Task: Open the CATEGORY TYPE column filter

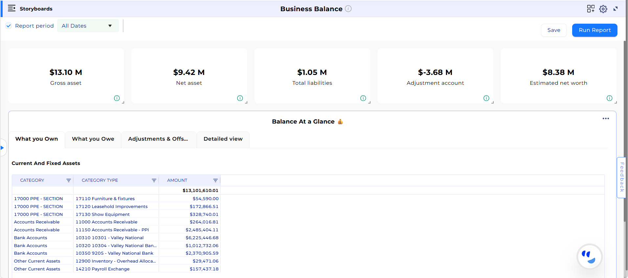Action: pos(154,180)
